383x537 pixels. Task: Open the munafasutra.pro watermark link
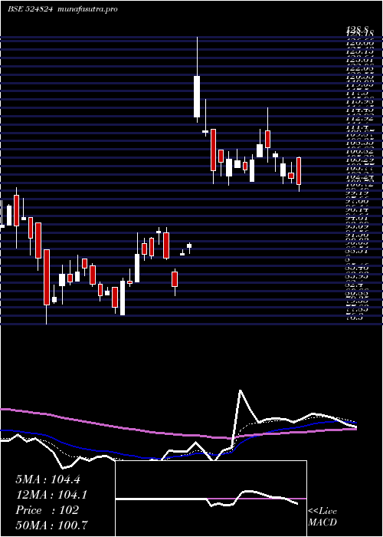pos(88,9)
